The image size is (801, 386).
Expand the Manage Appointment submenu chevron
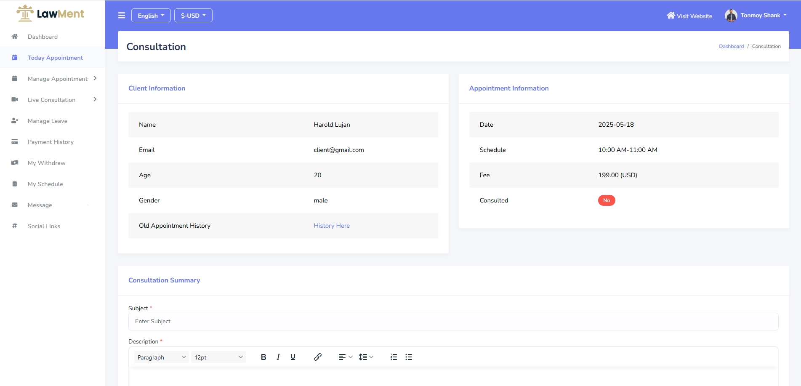(95, 78)
